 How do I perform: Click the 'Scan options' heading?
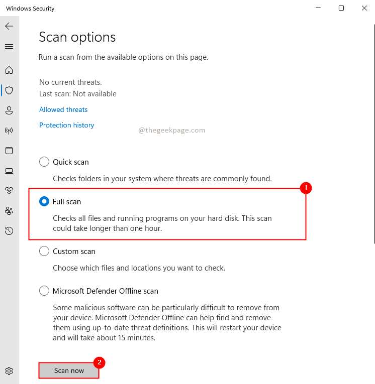[77, 37]
